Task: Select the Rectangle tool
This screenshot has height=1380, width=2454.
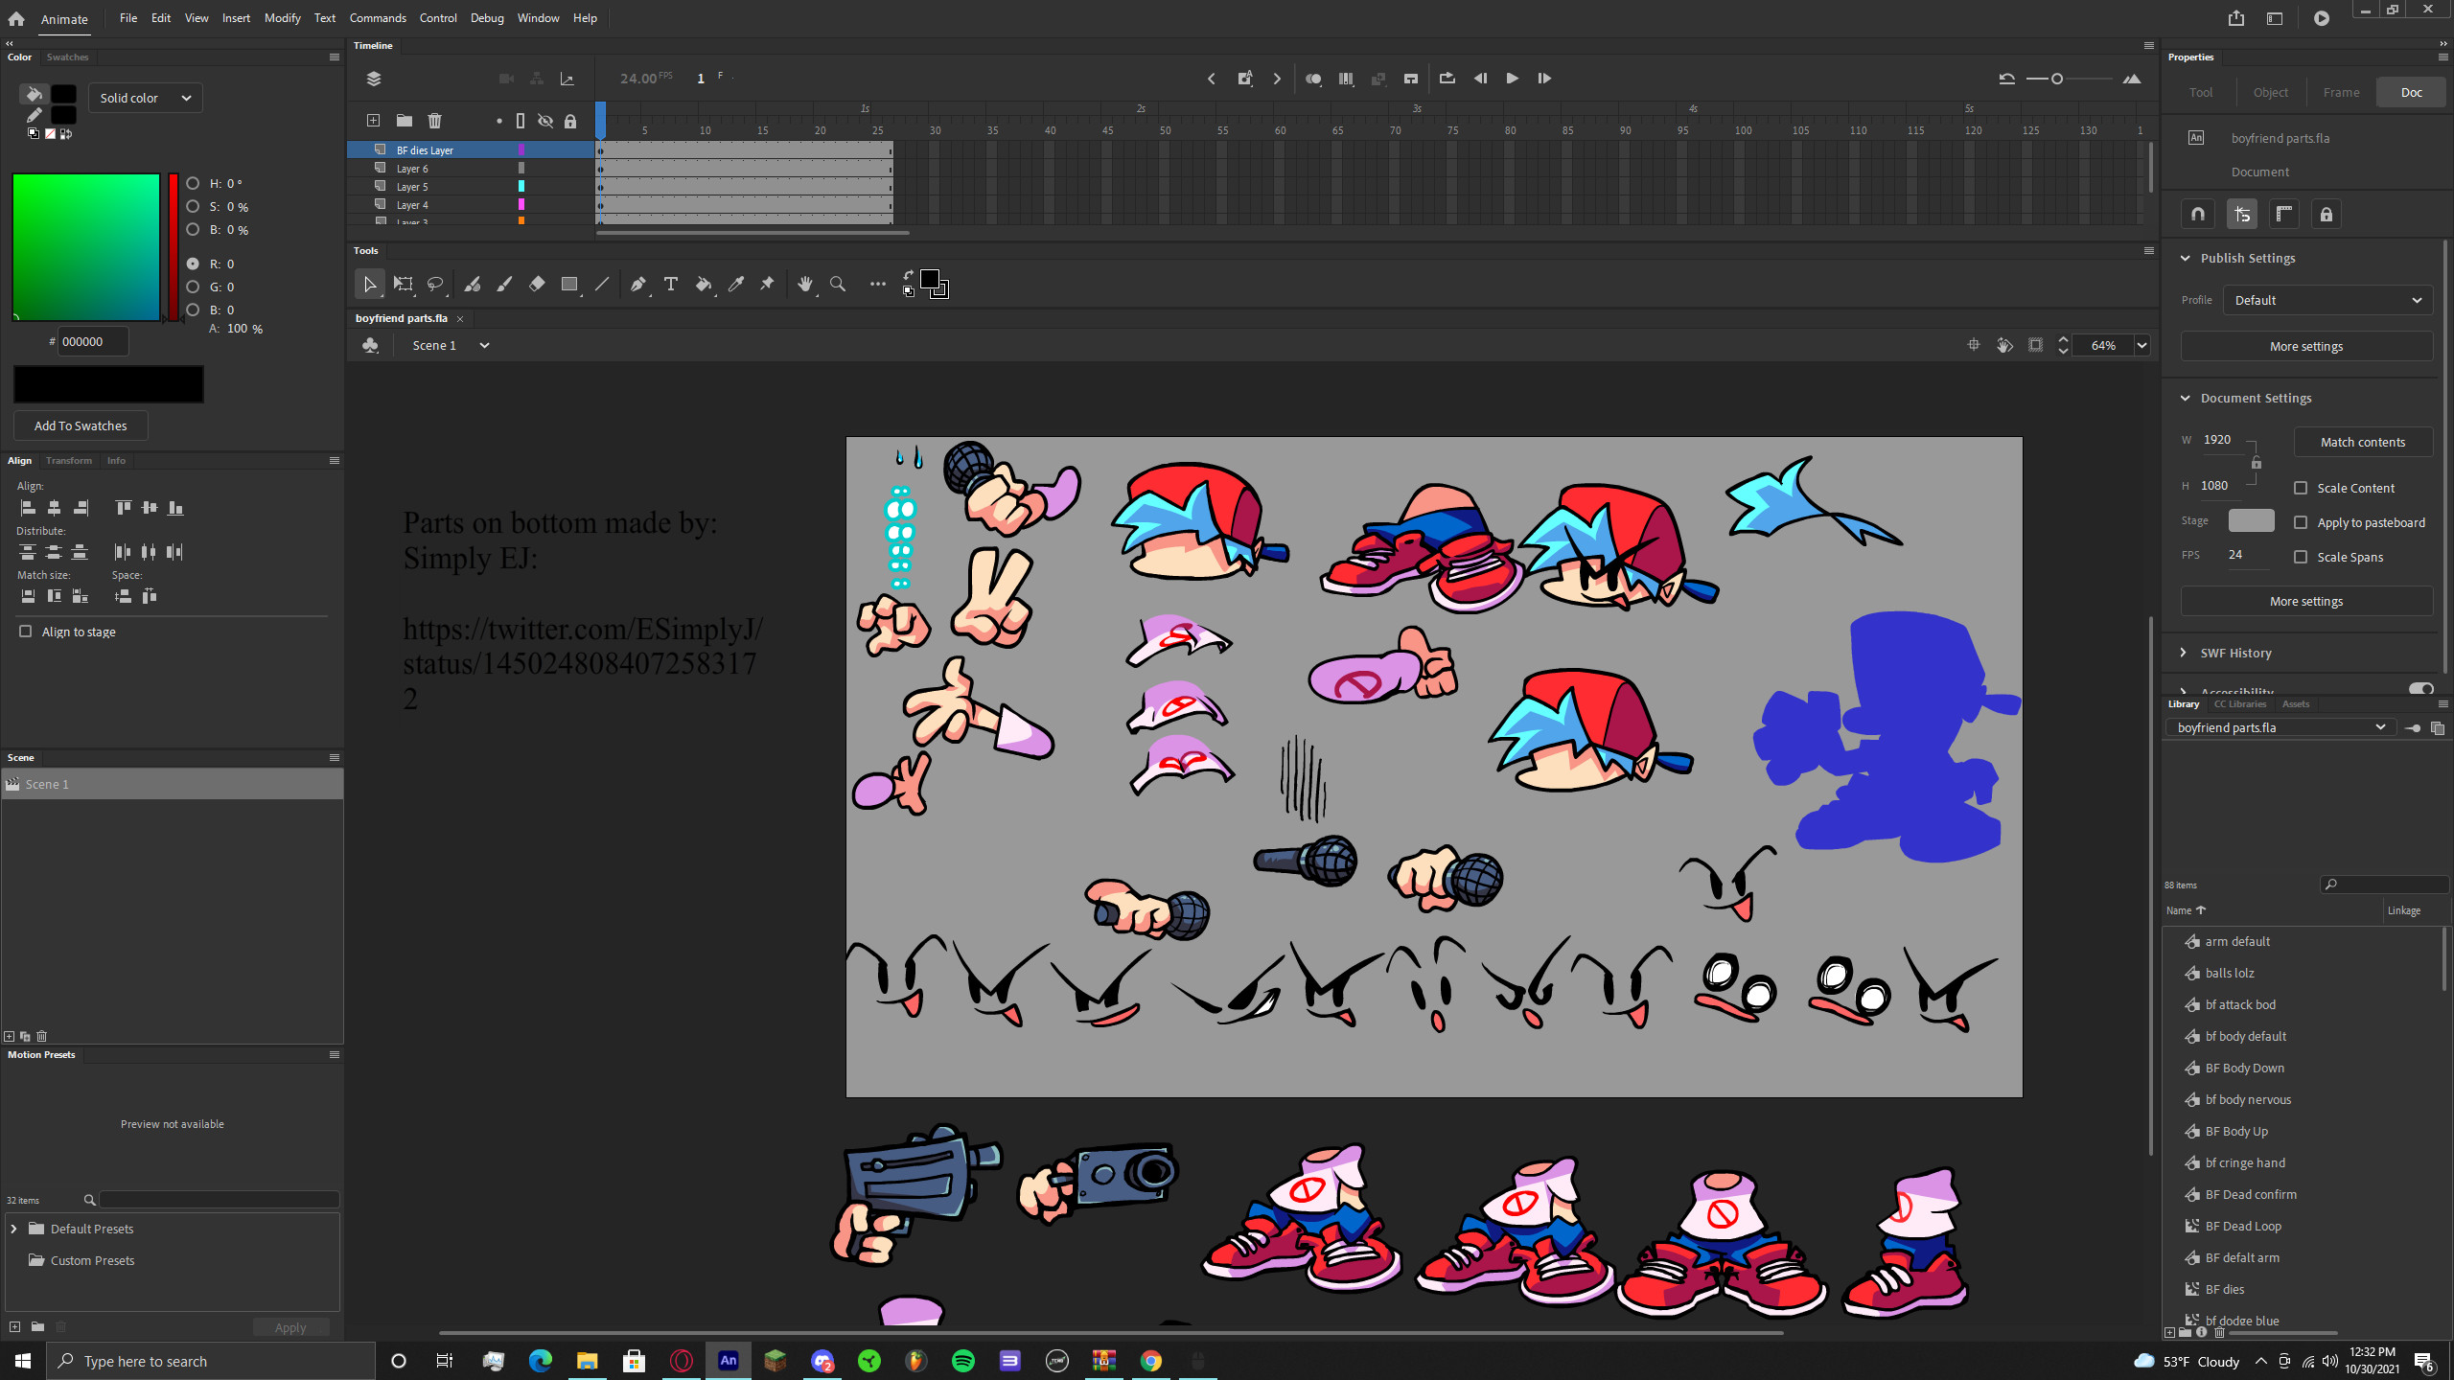Action: click(569, 284)
